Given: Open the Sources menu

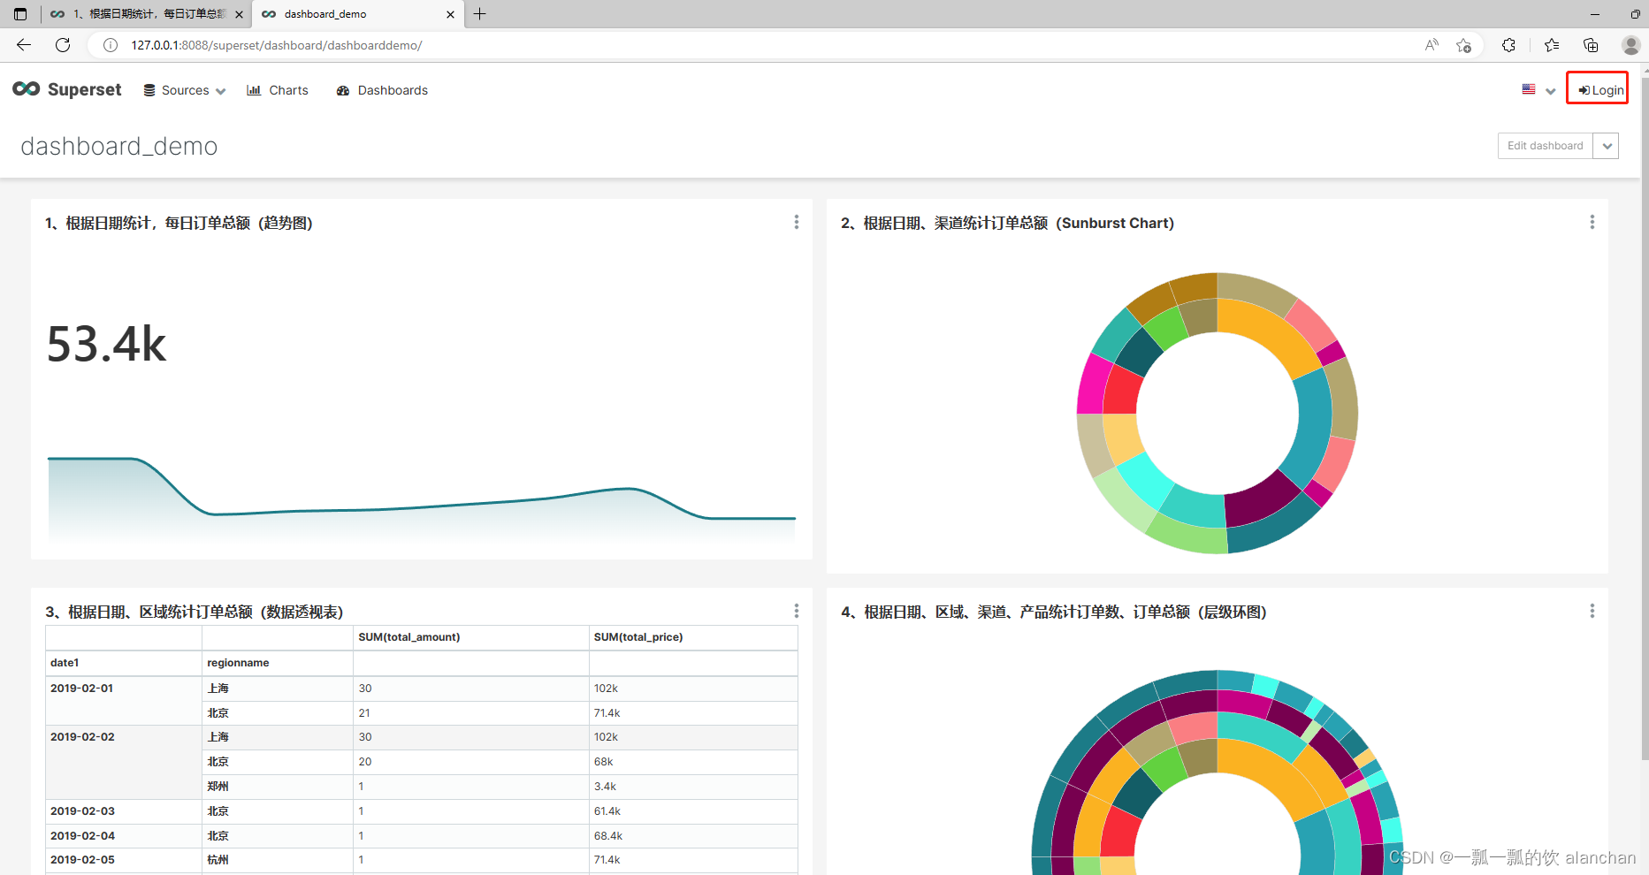Looking at the screenshot, I should coord(185,90).
